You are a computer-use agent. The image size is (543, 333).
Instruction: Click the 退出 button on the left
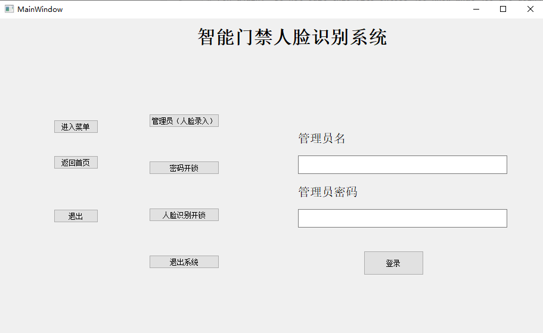pyautogui.click(x=76, y=216)
